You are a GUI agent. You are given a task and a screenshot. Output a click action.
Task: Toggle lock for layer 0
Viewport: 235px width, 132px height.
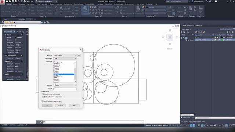[x=217, y=37]
